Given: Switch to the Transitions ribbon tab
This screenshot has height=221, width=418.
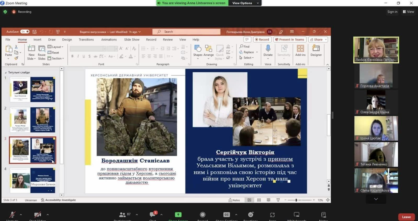Looking at the screenshot, I should click(x=86, y=39).
